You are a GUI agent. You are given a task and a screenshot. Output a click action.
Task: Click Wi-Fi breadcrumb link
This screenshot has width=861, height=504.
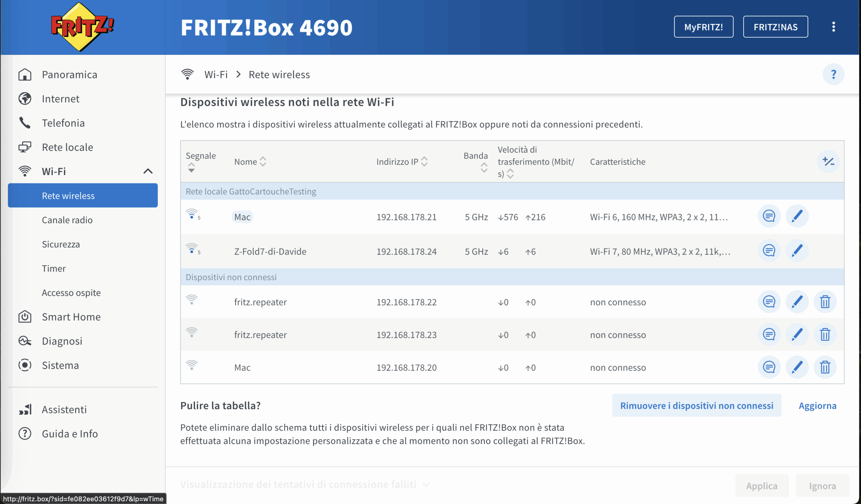point(216,74)
